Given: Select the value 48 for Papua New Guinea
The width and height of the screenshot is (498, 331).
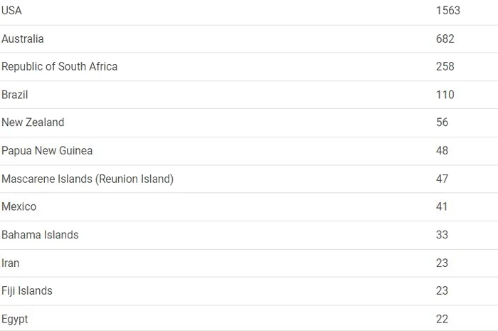Looking at the screenshot, I should pos(442,151).
